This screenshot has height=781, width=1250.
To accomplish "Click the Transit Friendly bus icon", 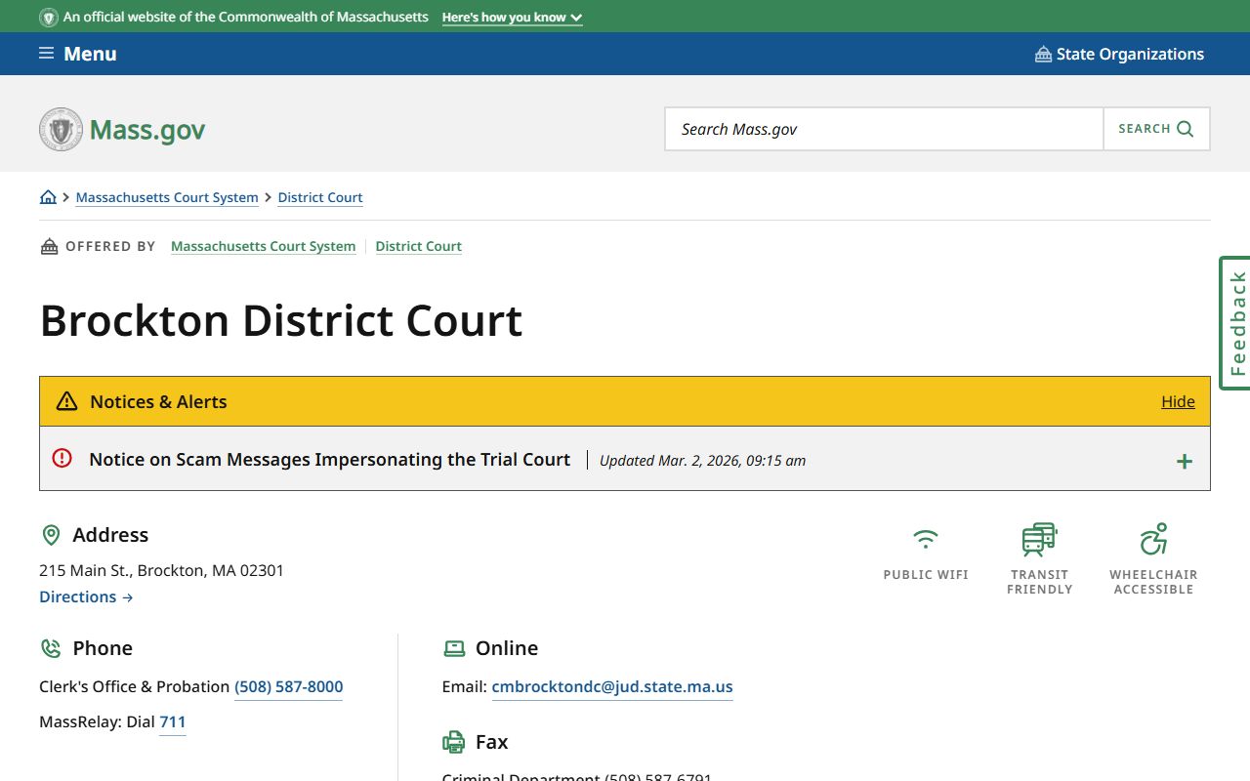I will click(x=1039, y=539).
